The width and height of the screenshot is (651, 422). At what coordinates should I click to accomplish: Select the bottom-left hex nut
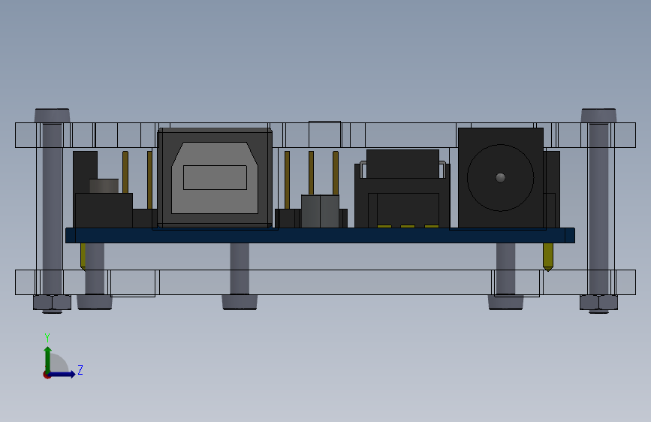pyautogui.click(x=52, y=303)
